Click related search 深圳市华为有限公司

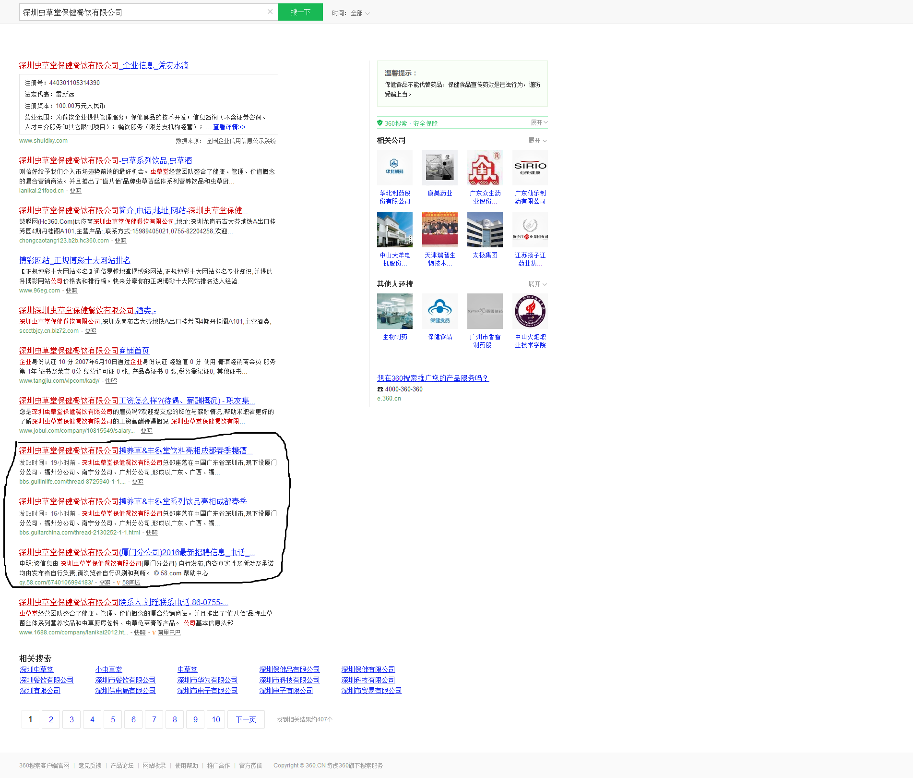click(207, 680)
